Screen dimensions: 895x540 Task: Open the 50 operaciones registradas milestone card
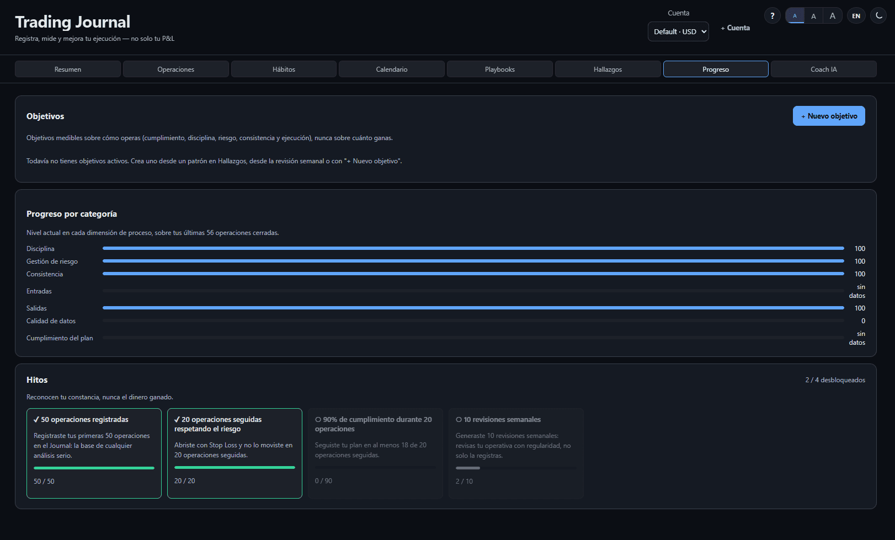point(94,453)
